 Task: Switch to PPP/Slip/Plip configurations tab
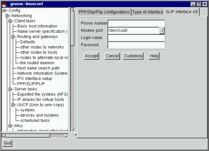[104, 12]
